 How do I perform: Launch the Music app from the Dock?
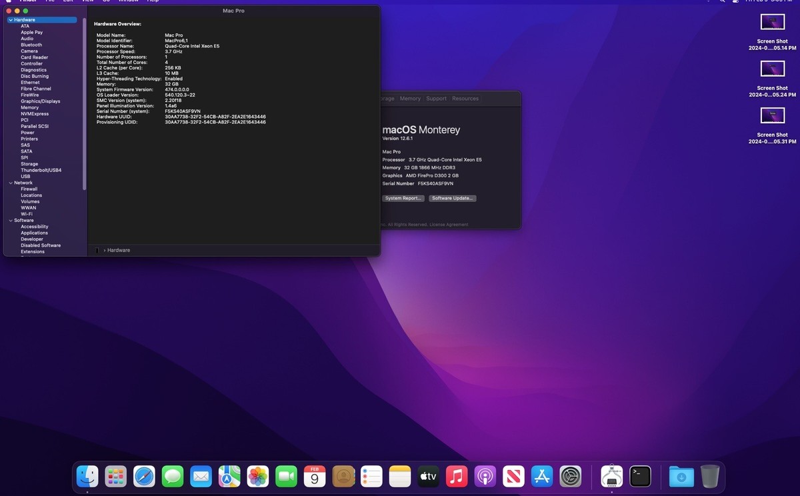point(457,476)
